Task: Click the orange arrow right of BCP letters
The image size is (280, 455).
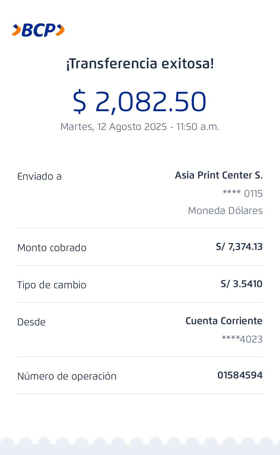Action: pos(60,30)
